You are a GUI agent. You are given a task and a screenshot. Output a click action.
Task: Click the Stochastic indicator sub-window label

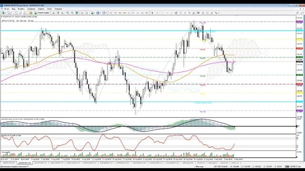(11, 135)
